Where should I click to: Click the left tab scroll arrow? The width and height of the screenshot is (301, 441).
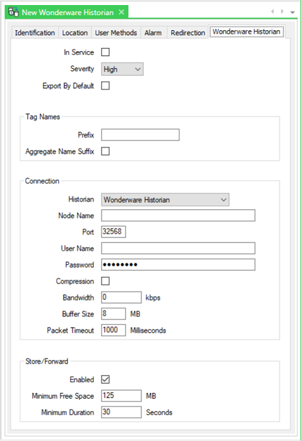click(x=273, y=11)
